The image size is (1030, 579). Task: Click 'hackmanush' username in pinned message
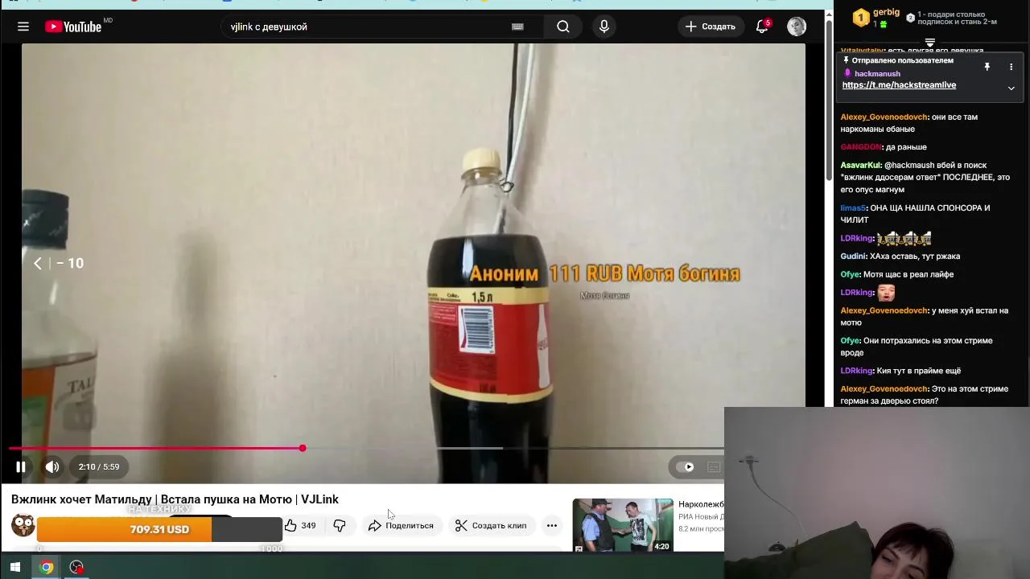pyautogui.click(x=877, y=73)
